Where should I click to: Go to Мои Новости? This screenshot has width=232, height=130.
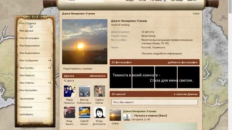tap(27, 75)
